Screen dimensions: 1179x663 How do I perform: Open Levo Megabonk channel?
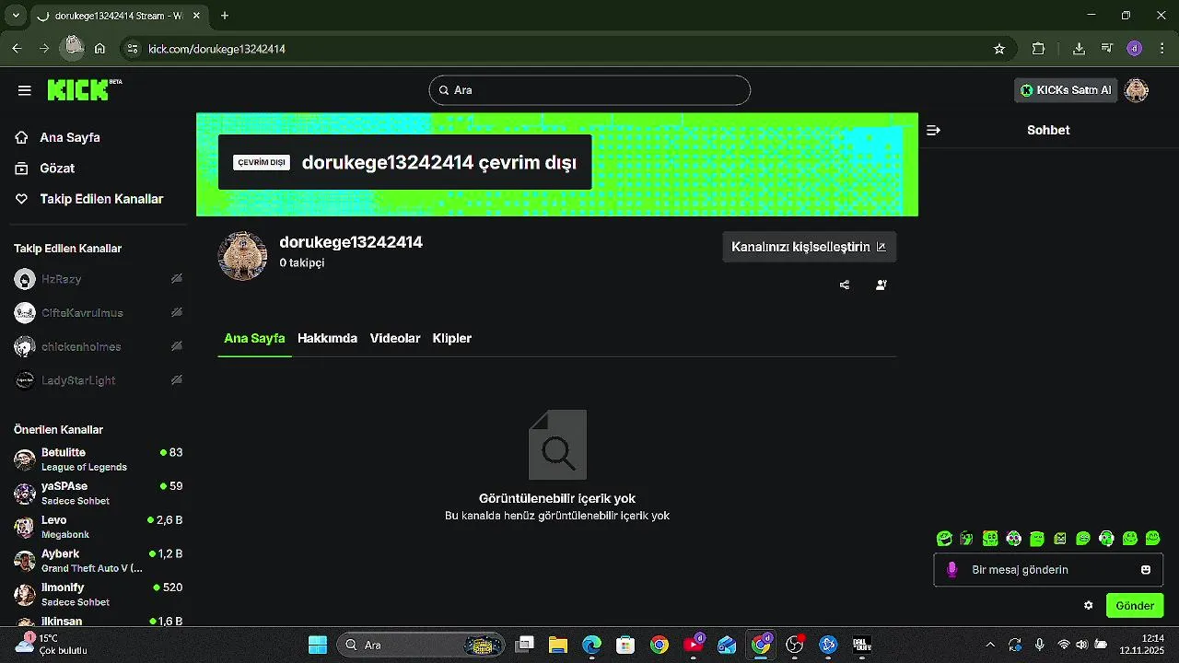[98, 527]
